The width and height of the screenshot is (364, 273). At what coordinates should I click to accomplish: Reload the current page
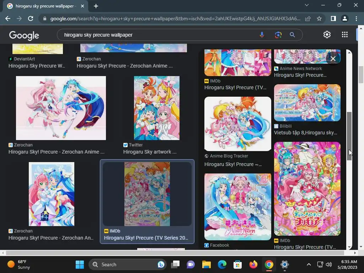pyautogui.click(x=31, y=18)
